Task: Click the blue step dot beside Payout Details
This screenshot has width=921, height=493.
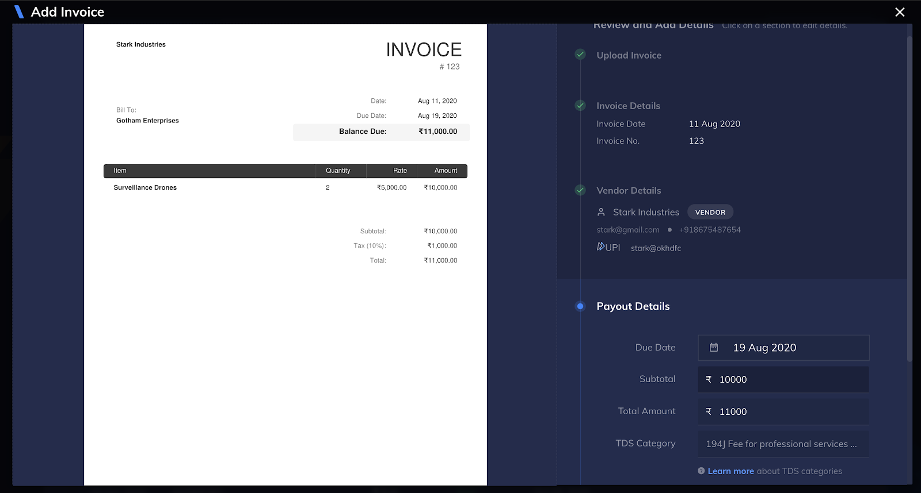Action: (580, 306)
